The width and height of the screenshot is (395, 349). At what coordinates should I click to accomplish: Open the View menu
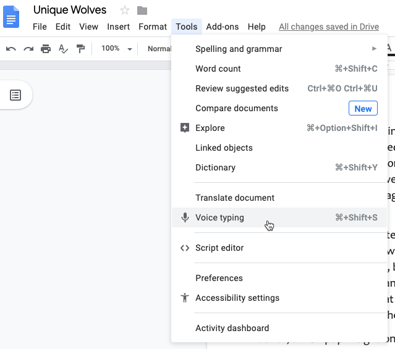(x=88, y=27)
